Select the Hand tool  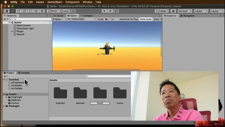(x=7, y=11)
